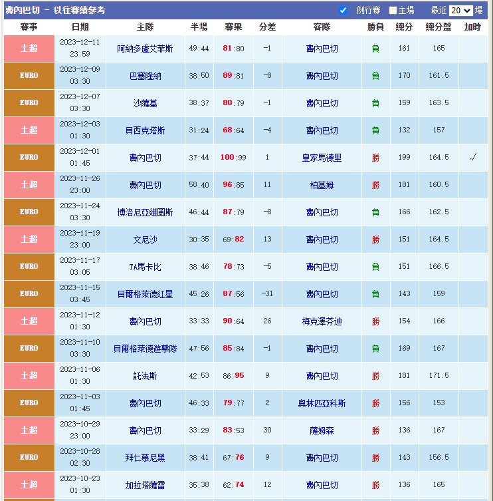Image resolution: width=493 pixels, height=501 pixels.
Task: Open team 託法斯 link
Action: (145, 376)
